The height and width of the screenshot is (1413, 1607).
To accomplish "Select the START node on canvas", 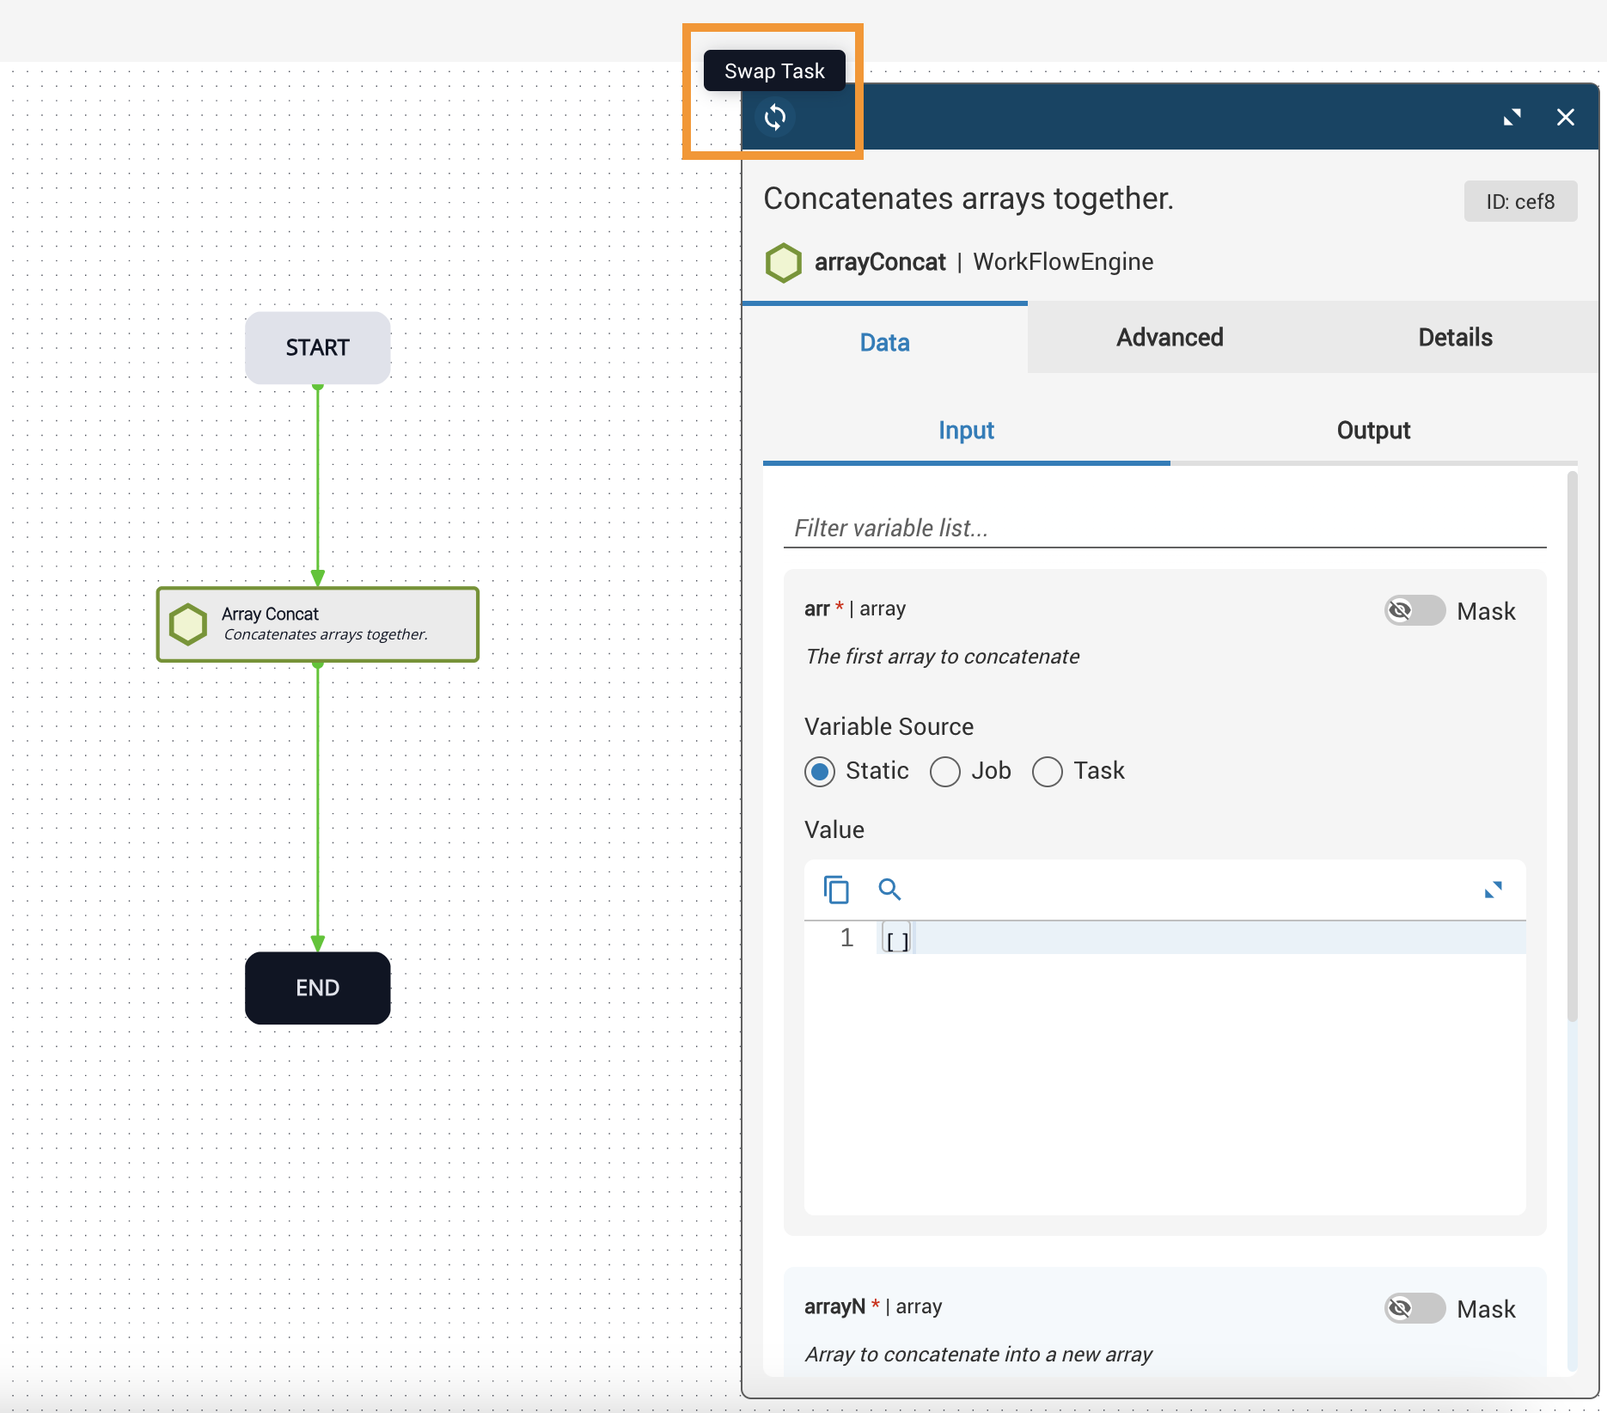I will [318, 348].
